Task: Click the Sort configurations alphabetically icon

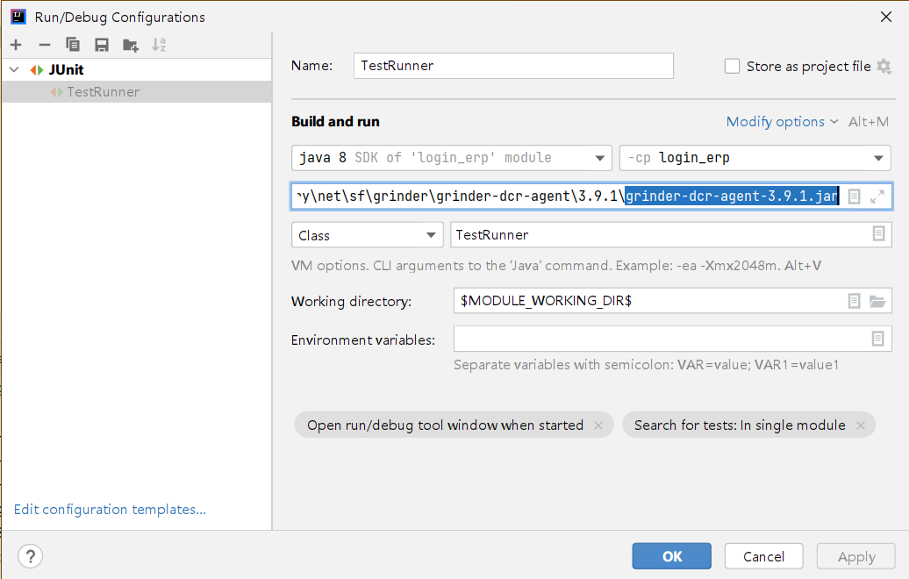Action: pyautogui.click(x=159, y=45)
